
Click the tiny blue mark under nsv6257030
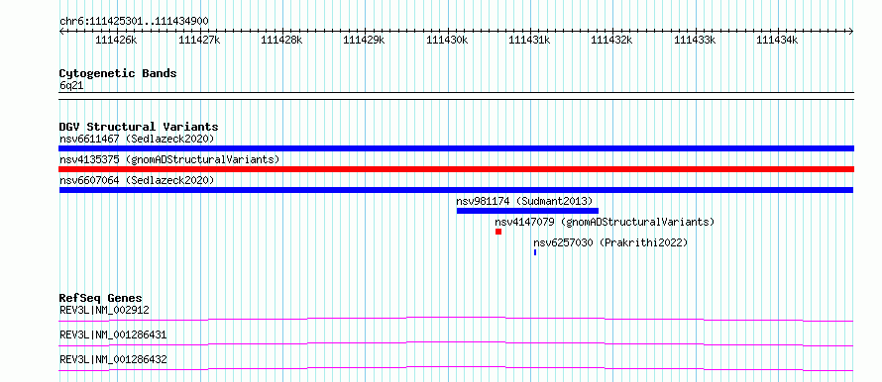(x=535, y=252)
